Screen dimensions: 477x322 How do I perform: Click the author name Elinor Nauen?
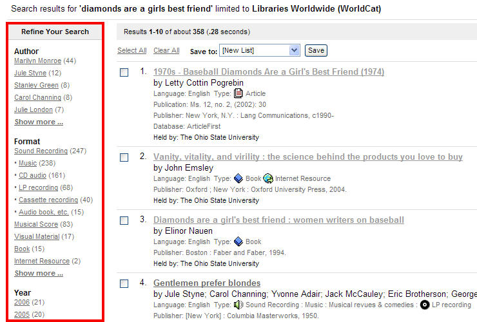tap(189, 231)
